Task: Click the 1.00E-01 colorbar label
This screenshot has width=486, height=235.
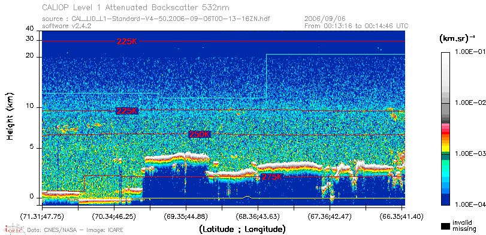Action: pos(470,52)
